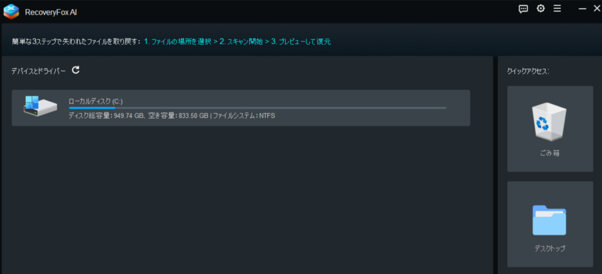This screenshot has height=274, width=602.
Task: Click the Windows local disk drive icon
Action: pos(40,106)
